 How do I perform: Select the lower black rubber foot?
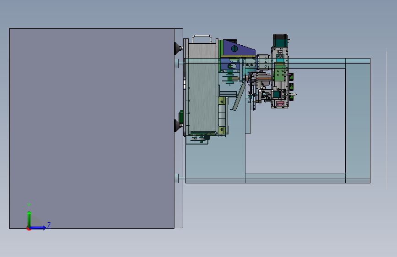178,126
